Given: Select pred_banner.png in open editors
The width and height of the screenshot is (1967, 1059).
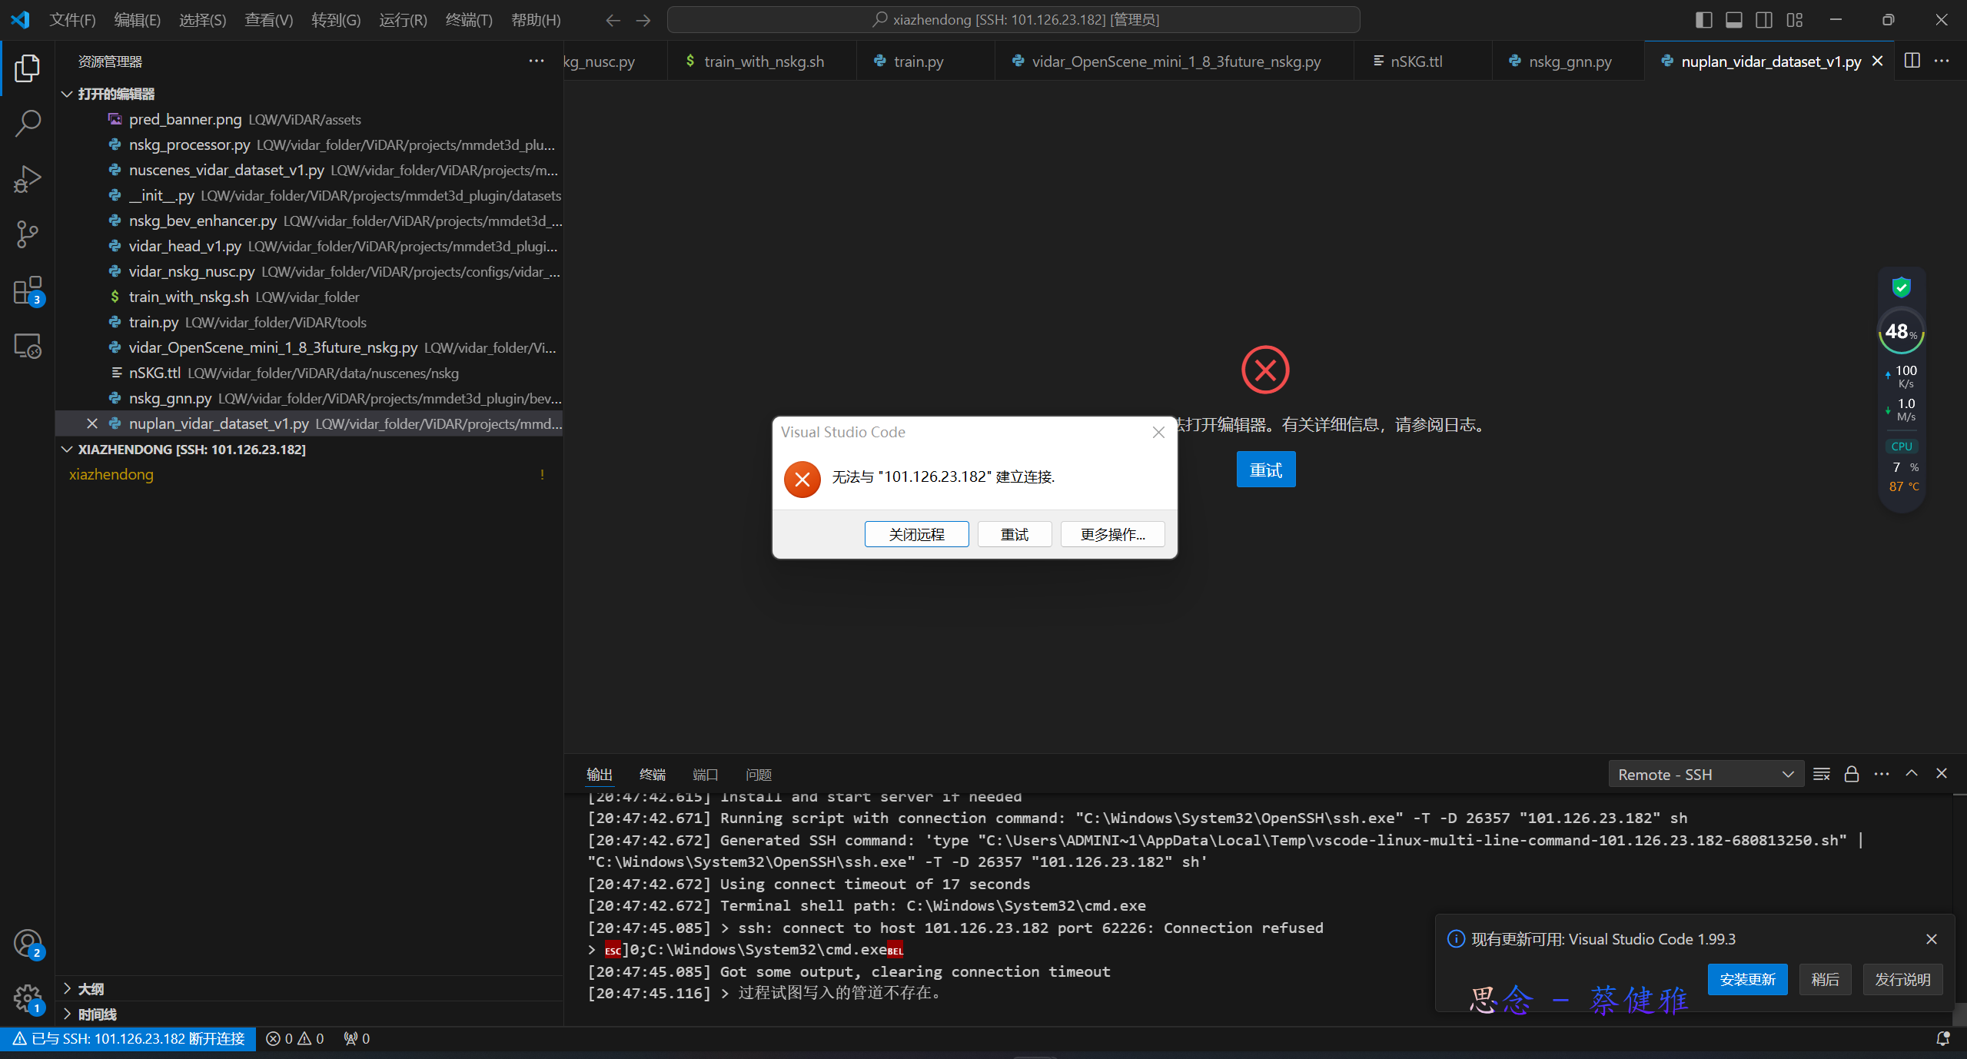Looking at the screenshot, I should point(309,119).
